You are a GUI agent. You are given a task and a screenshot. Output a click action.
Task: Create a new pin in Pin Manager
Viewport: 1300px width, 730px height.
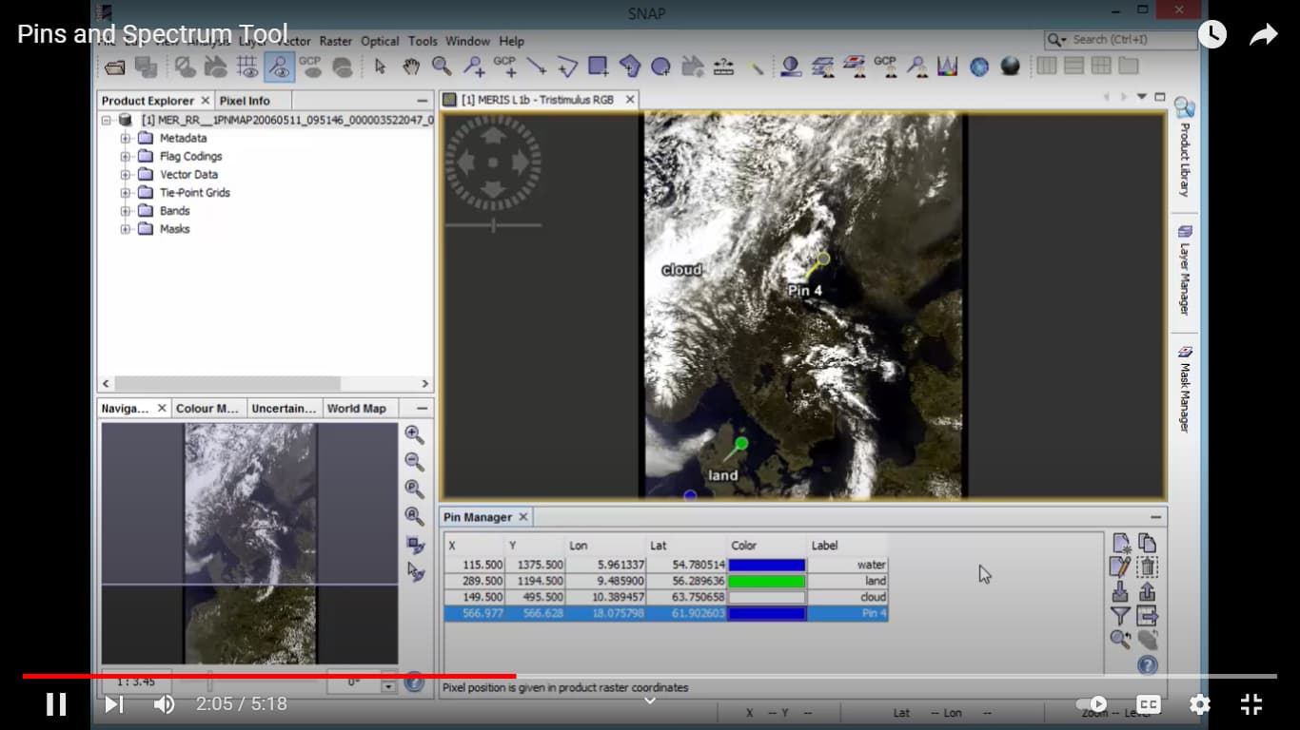coord(1121,543)
